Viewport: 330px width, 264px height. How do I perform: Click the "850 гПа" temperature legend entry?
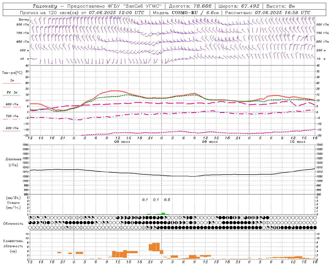coord(12,104)
